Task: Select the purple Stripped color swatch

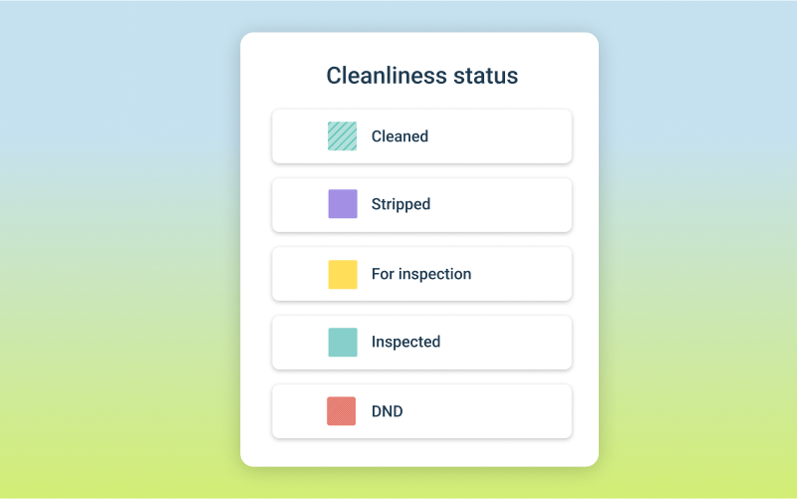Action: click(x=343, y=204)
